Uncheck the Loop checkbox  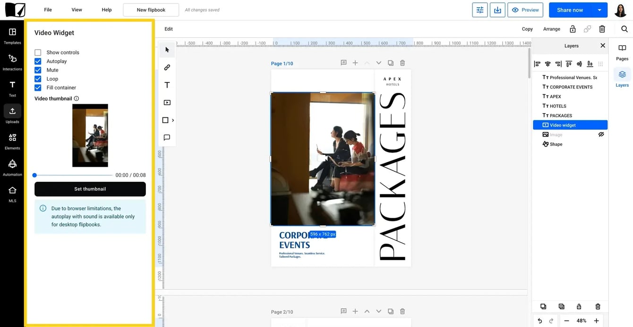(x=38, y=79)
